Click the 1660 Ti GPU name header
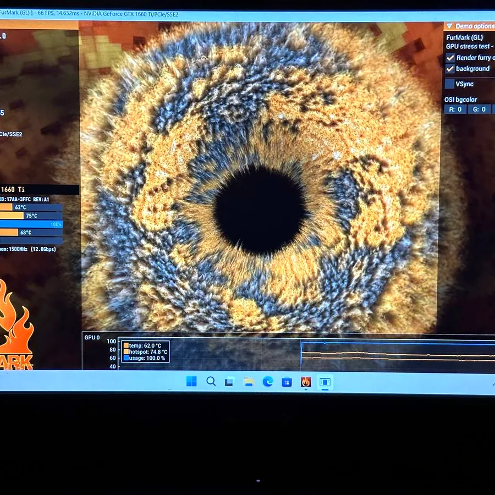This screenshot has height=495, width=495. point(39,189)
